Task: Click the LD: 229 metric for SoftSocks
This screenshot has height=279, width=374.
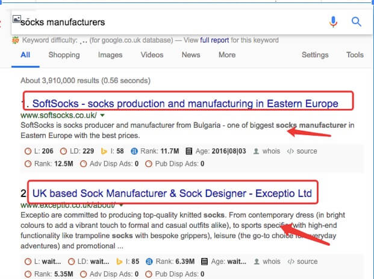Action: 77,151
